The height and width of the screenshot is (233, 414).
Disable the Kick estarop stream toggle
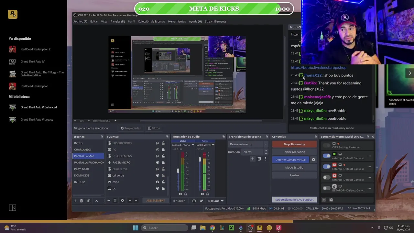click(327, 156)
